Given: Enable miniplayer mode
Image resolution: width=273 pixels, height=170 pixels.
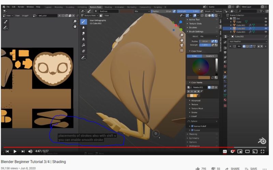Looking at the screenshot, I should (240, 151).
